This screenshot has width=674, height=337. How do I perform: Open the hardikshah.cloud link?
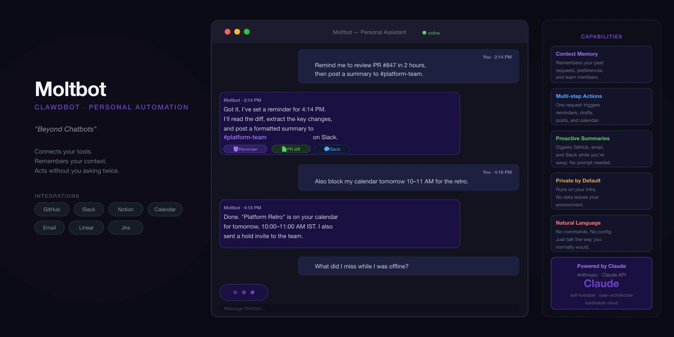[602, 303]
